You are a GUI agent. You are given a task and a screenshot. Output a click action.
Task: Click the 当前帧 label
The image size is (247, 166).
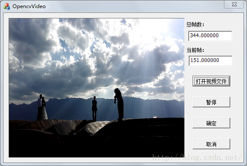(x=196, y=50)
